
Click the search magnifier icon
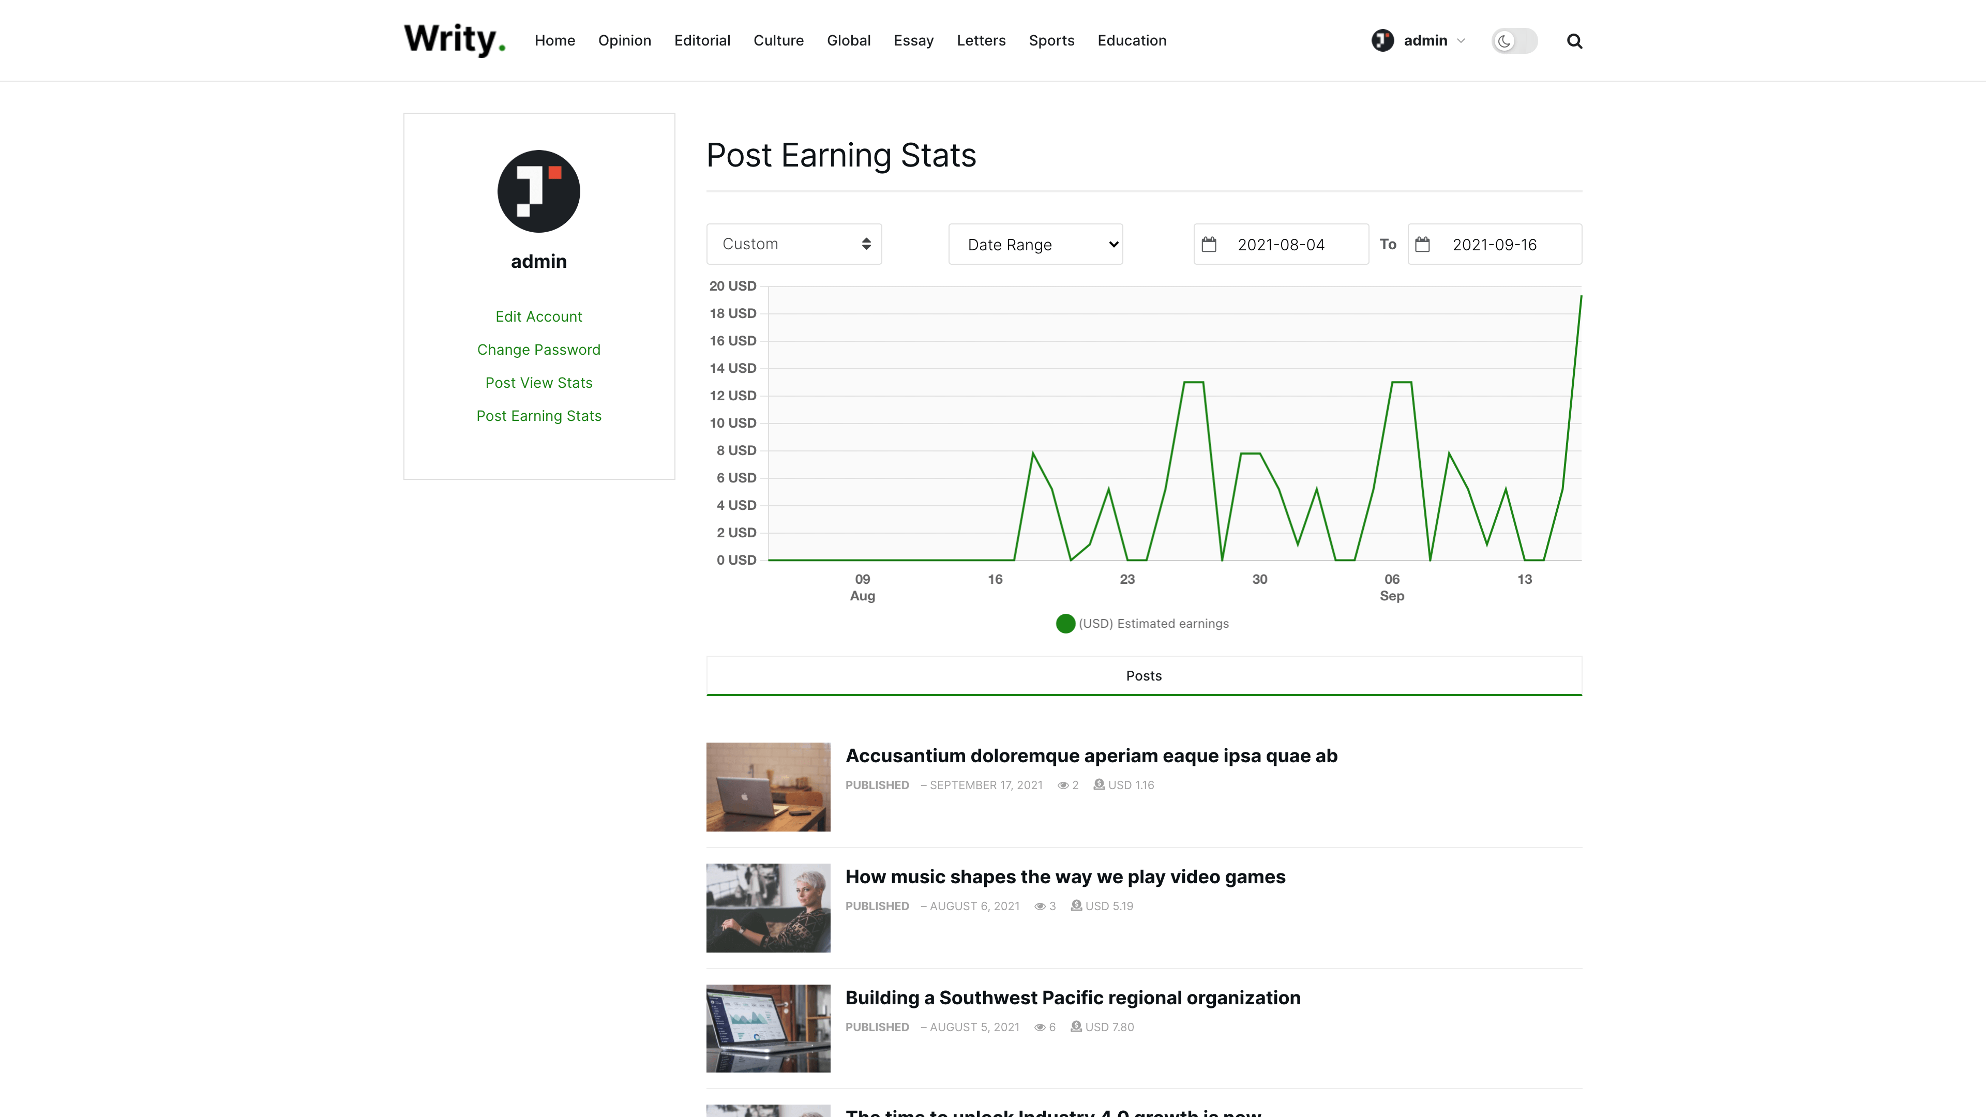point(1574,41)
